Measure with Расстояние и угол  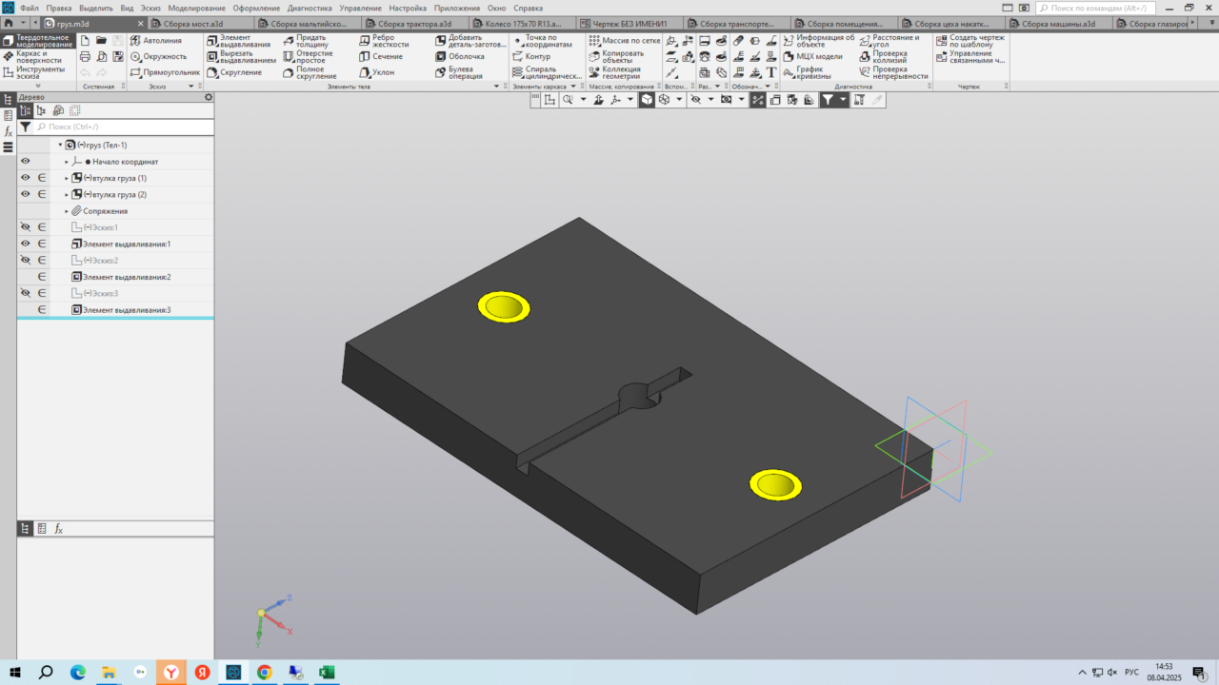(889, 41)
